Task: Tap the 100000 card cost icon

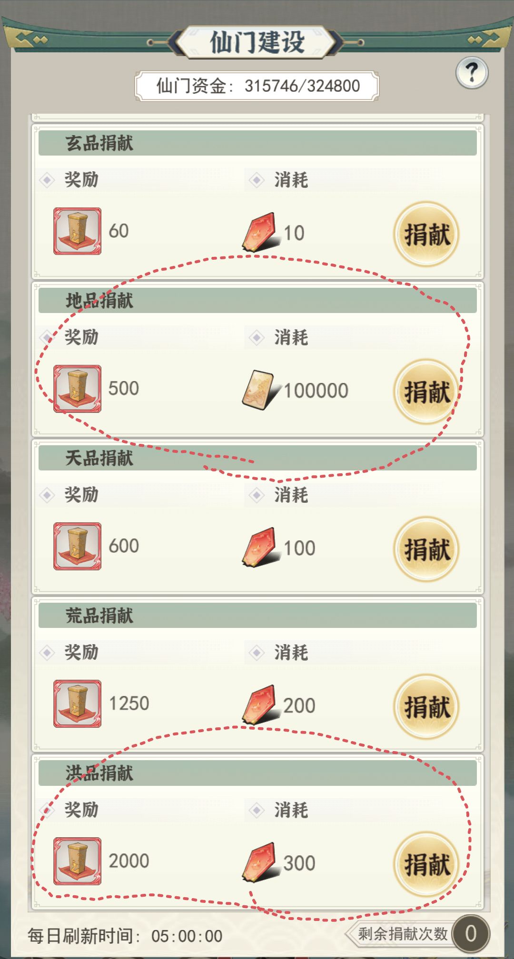Action: click(x=261, y=389)
